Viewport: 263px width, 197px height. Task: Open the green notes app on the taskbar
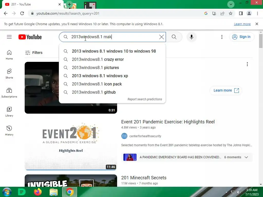point(22,192)
